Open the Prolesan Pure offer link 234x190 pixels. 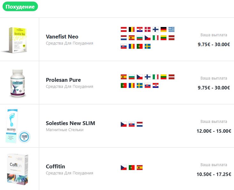point(63,80)
